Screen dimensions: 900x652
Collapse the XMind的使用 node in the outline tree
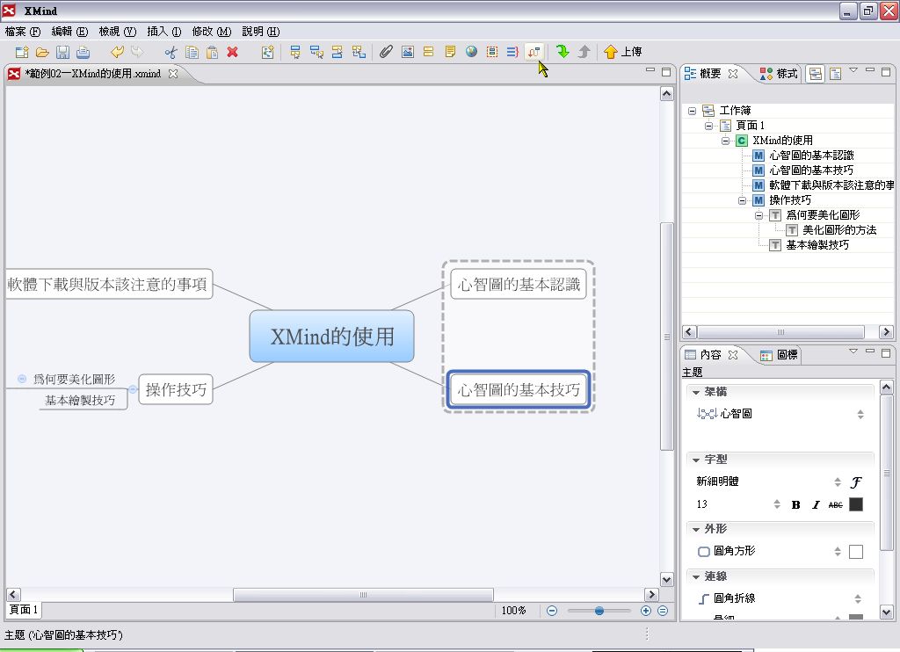pos(725,141)
